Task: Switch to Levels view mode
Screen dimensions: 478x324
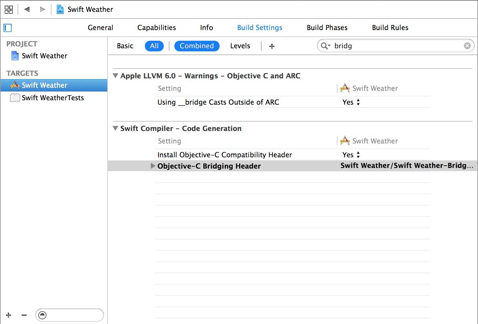Action: (x=240, y=46)
